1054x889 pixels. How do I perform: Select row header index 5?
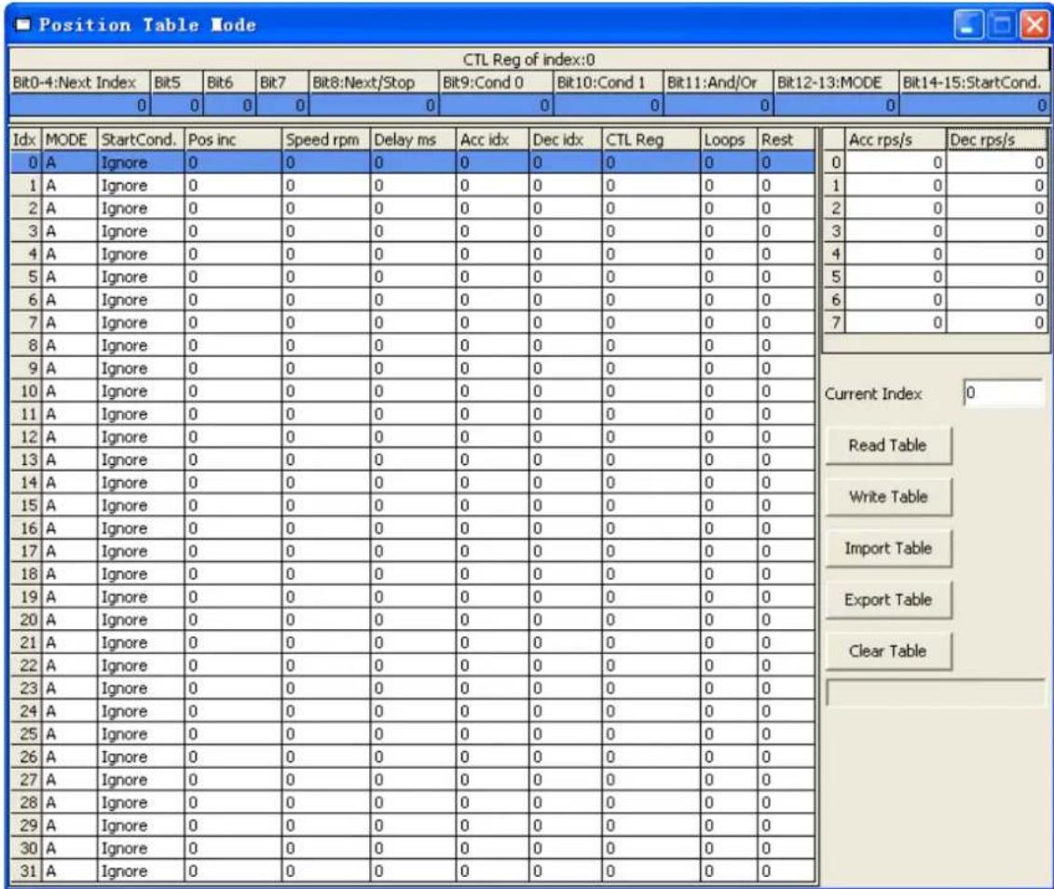(x=26, y=276)
